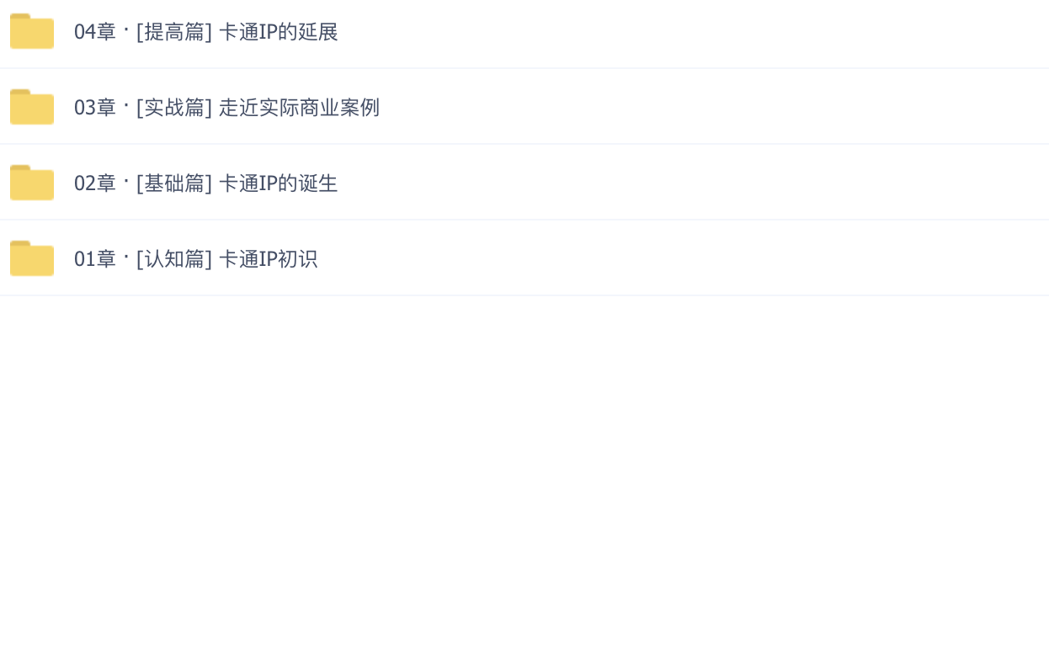Select the 02章 chapter number label

pos(94,183)
